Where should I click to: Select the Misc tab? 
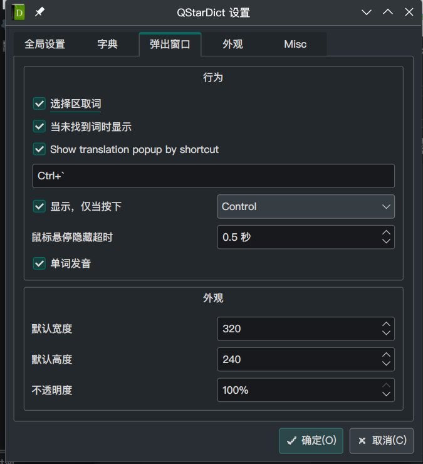tap(295, 45)
